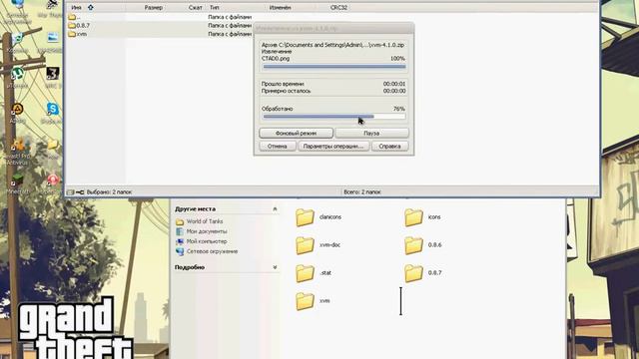639x359 pixels.
Task: Click 'Выбрано: 2 папок' status text
Action: pos(109,191)
